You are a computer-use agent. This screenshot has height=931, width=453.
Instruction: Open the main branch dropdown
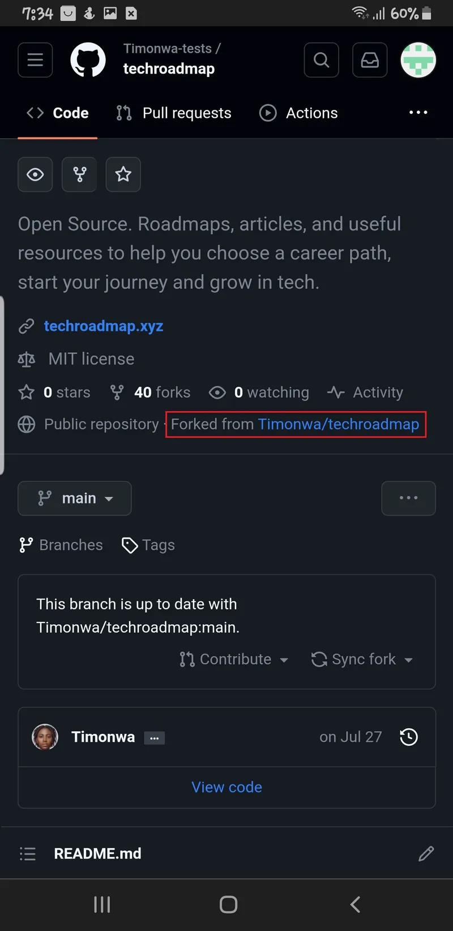tap(75, 498)
